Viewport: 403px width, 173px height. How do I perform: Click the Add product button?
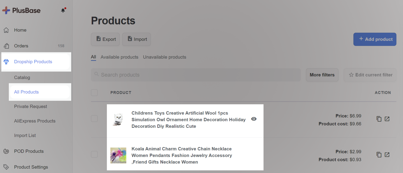tap(375, 39)
